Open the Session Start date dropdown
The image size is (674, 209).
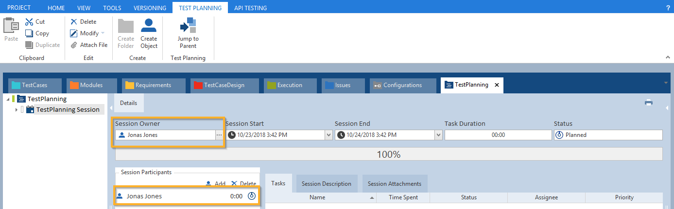(328, 135)
